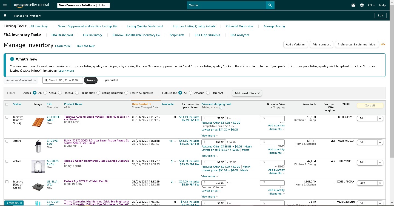Image resolution: width=394 pixels, height=206 pixels.
Task: Choose the Search Suppressed status filter
Action: point(126,93)
